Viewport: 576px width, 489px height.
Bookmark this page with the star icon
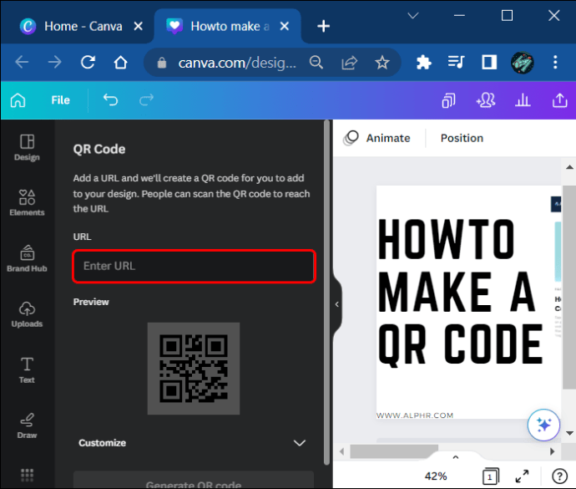[382, 62]
